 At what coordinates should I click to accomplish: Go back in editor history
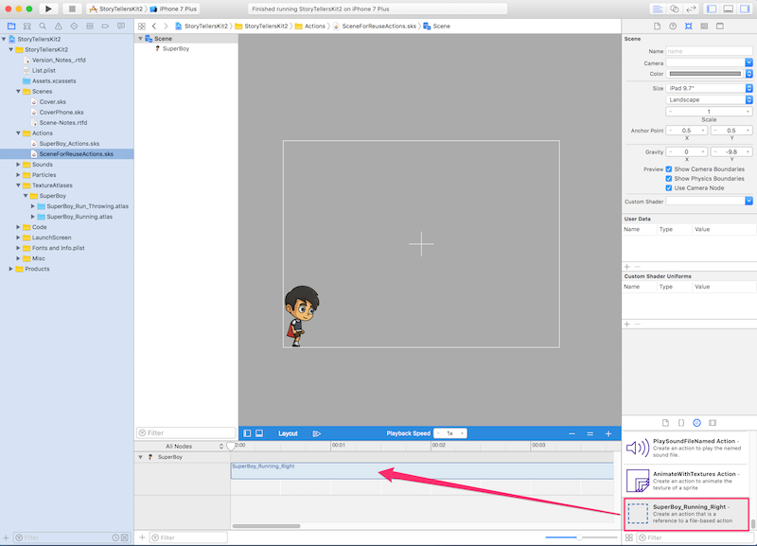154,26
